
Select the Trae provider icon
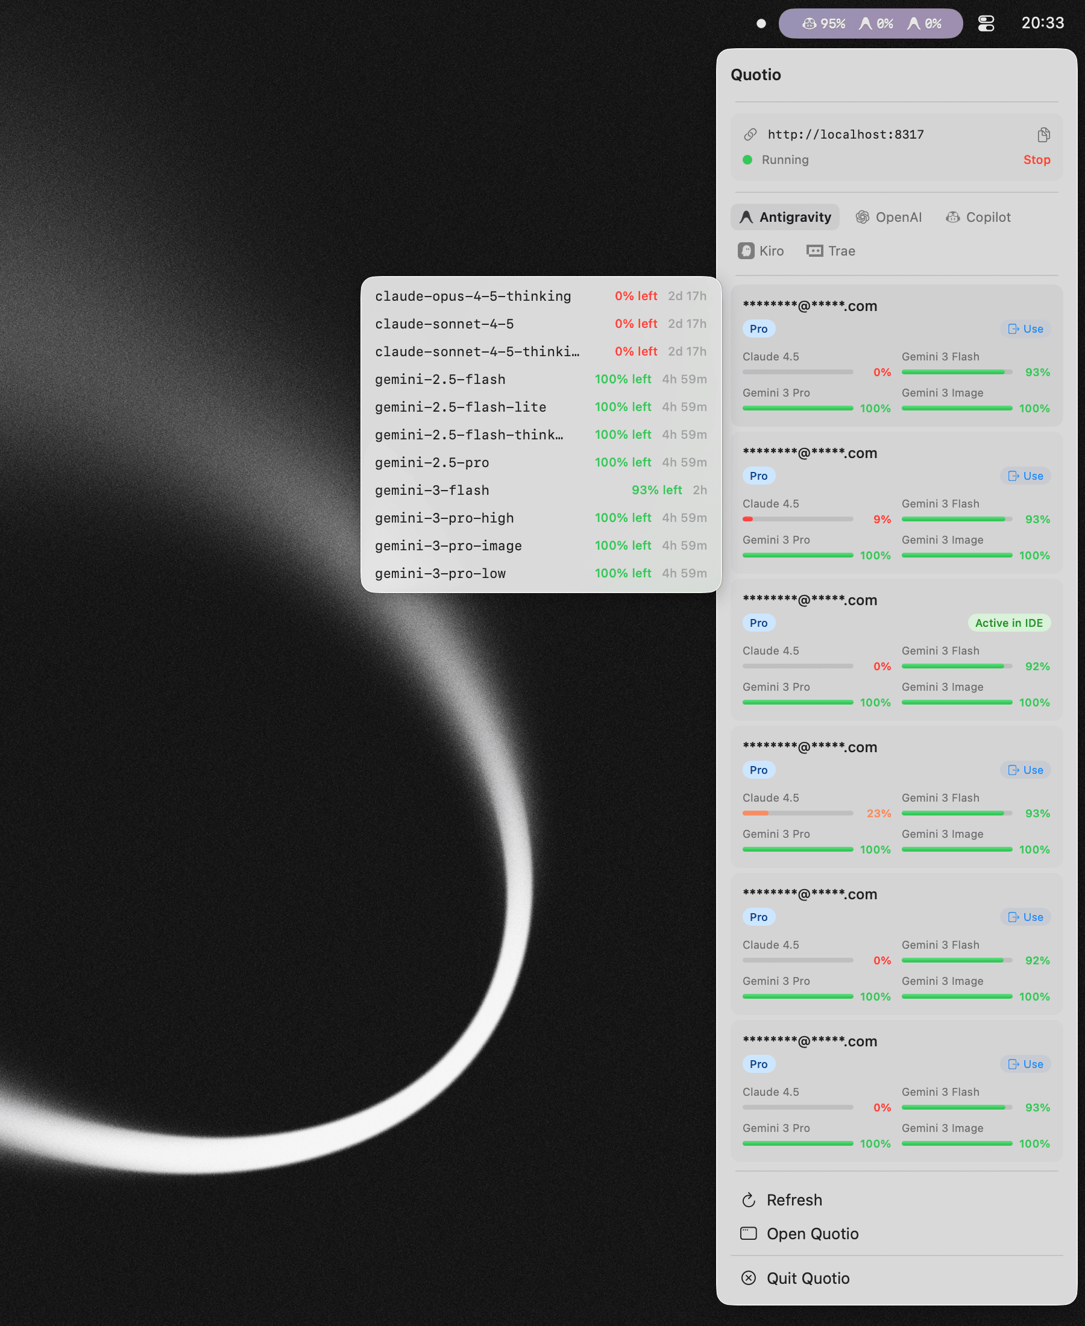[814, 250]
